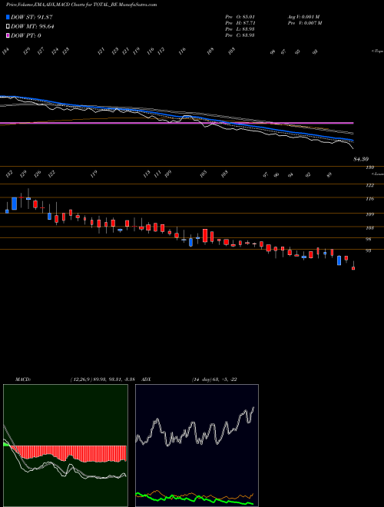The image size is (384, 507).
Task: Click the white DOW MT legend swatch
Action: (8, 27)
